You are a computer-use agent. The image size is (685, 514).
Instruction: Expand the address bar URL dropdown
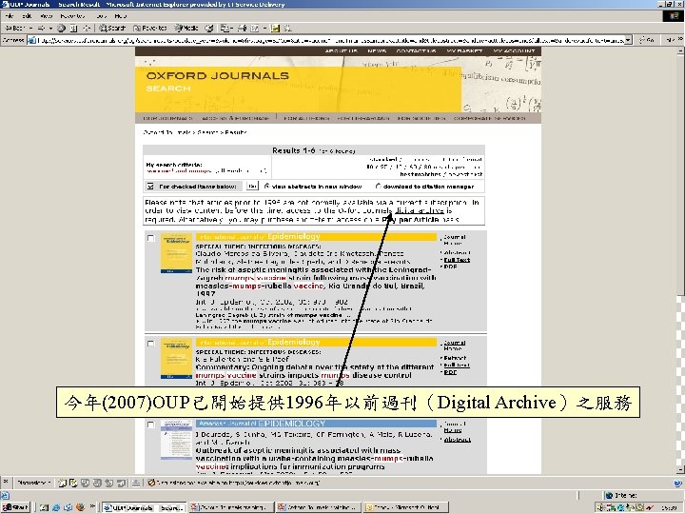628,40
